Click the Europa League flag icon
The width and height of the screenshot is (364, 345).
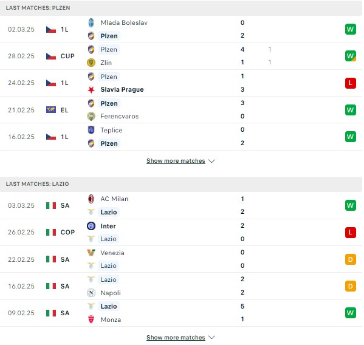click(51, 110)
